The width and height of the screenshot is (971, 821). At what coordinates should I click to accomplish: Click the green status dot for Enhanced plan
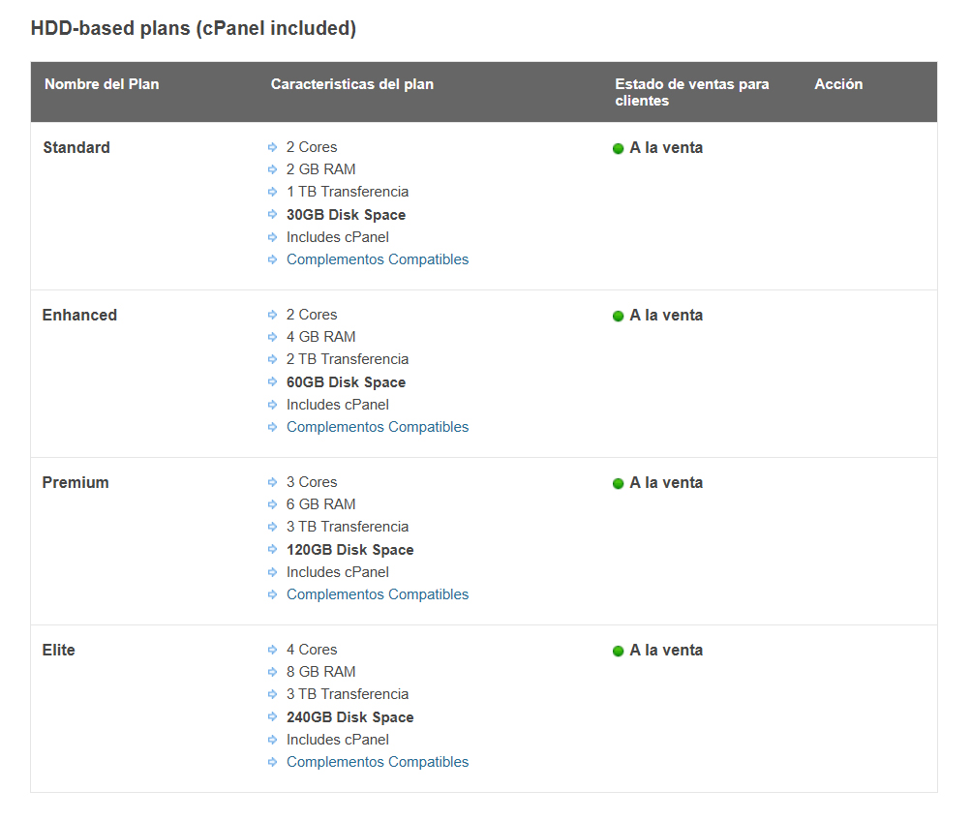coord(618,317)
